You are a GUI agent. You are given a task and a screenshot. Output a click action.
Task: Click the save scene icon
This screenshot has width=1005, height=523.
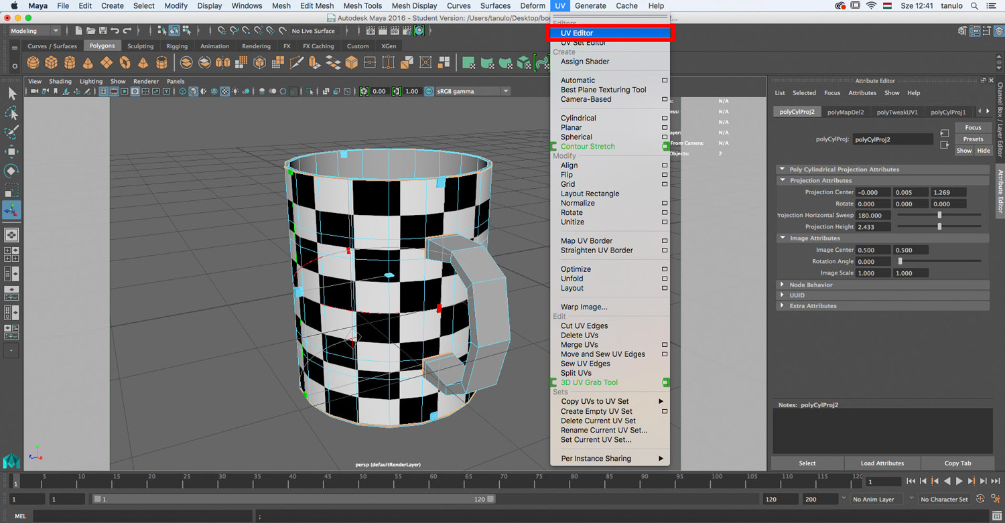(103, 31)
